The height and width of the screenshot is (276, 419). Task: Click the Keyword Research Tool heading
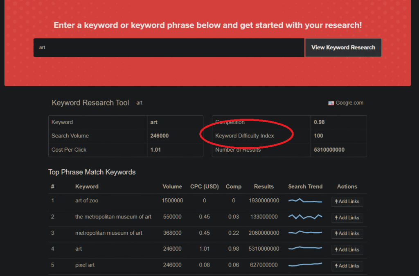(x=90, y=103)
